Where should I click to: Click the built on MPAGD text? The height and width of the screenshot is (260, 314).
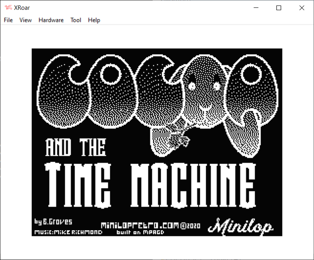coord(140,232)
